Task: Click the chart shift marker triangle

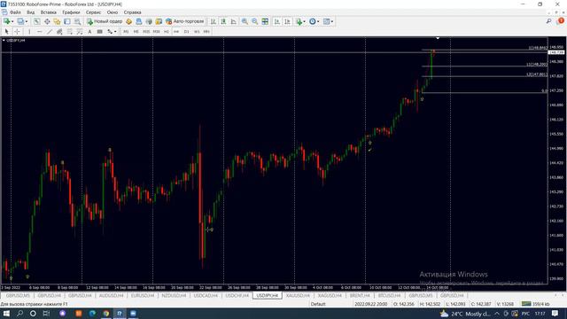Action: (x=438, y=38)
